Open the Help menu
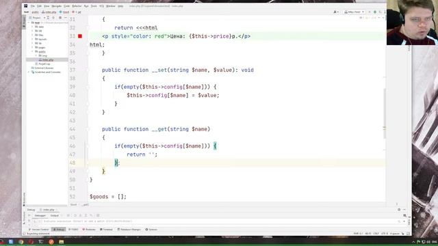 (120, 6)
